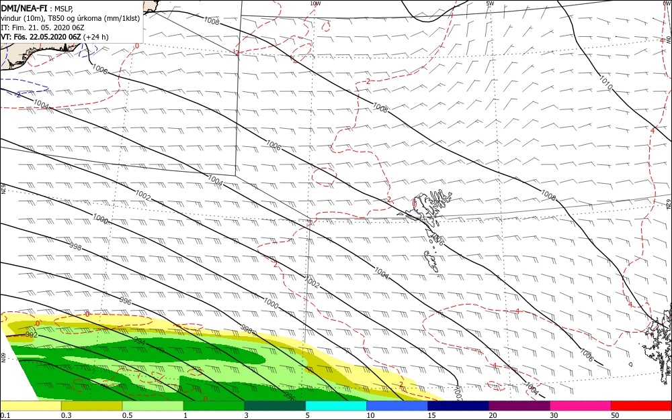The image size is (672, 420).
Task: Click the legend value '20'
Action: point(493,415)
